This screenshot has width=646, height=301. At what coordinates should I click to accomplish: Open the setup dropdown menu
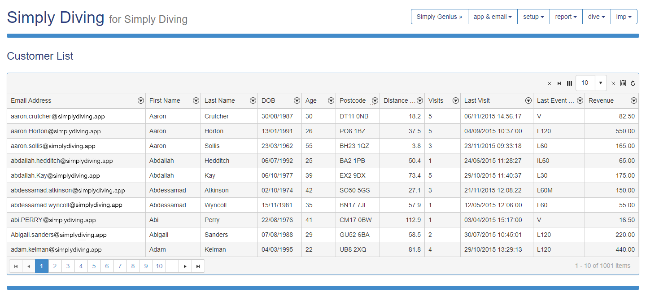[x=533, y=17]
